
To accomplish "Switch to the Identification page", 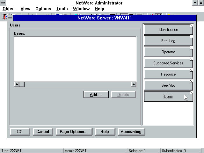I will coord(168,30).
